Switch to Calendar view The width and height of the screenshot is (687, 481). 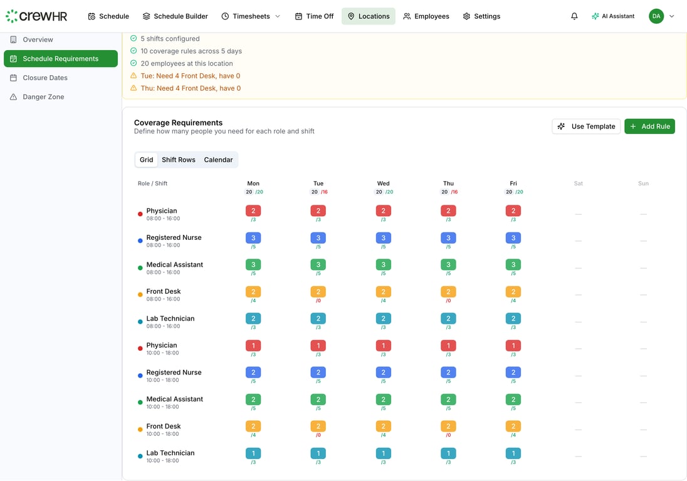[x=218, y=160]
